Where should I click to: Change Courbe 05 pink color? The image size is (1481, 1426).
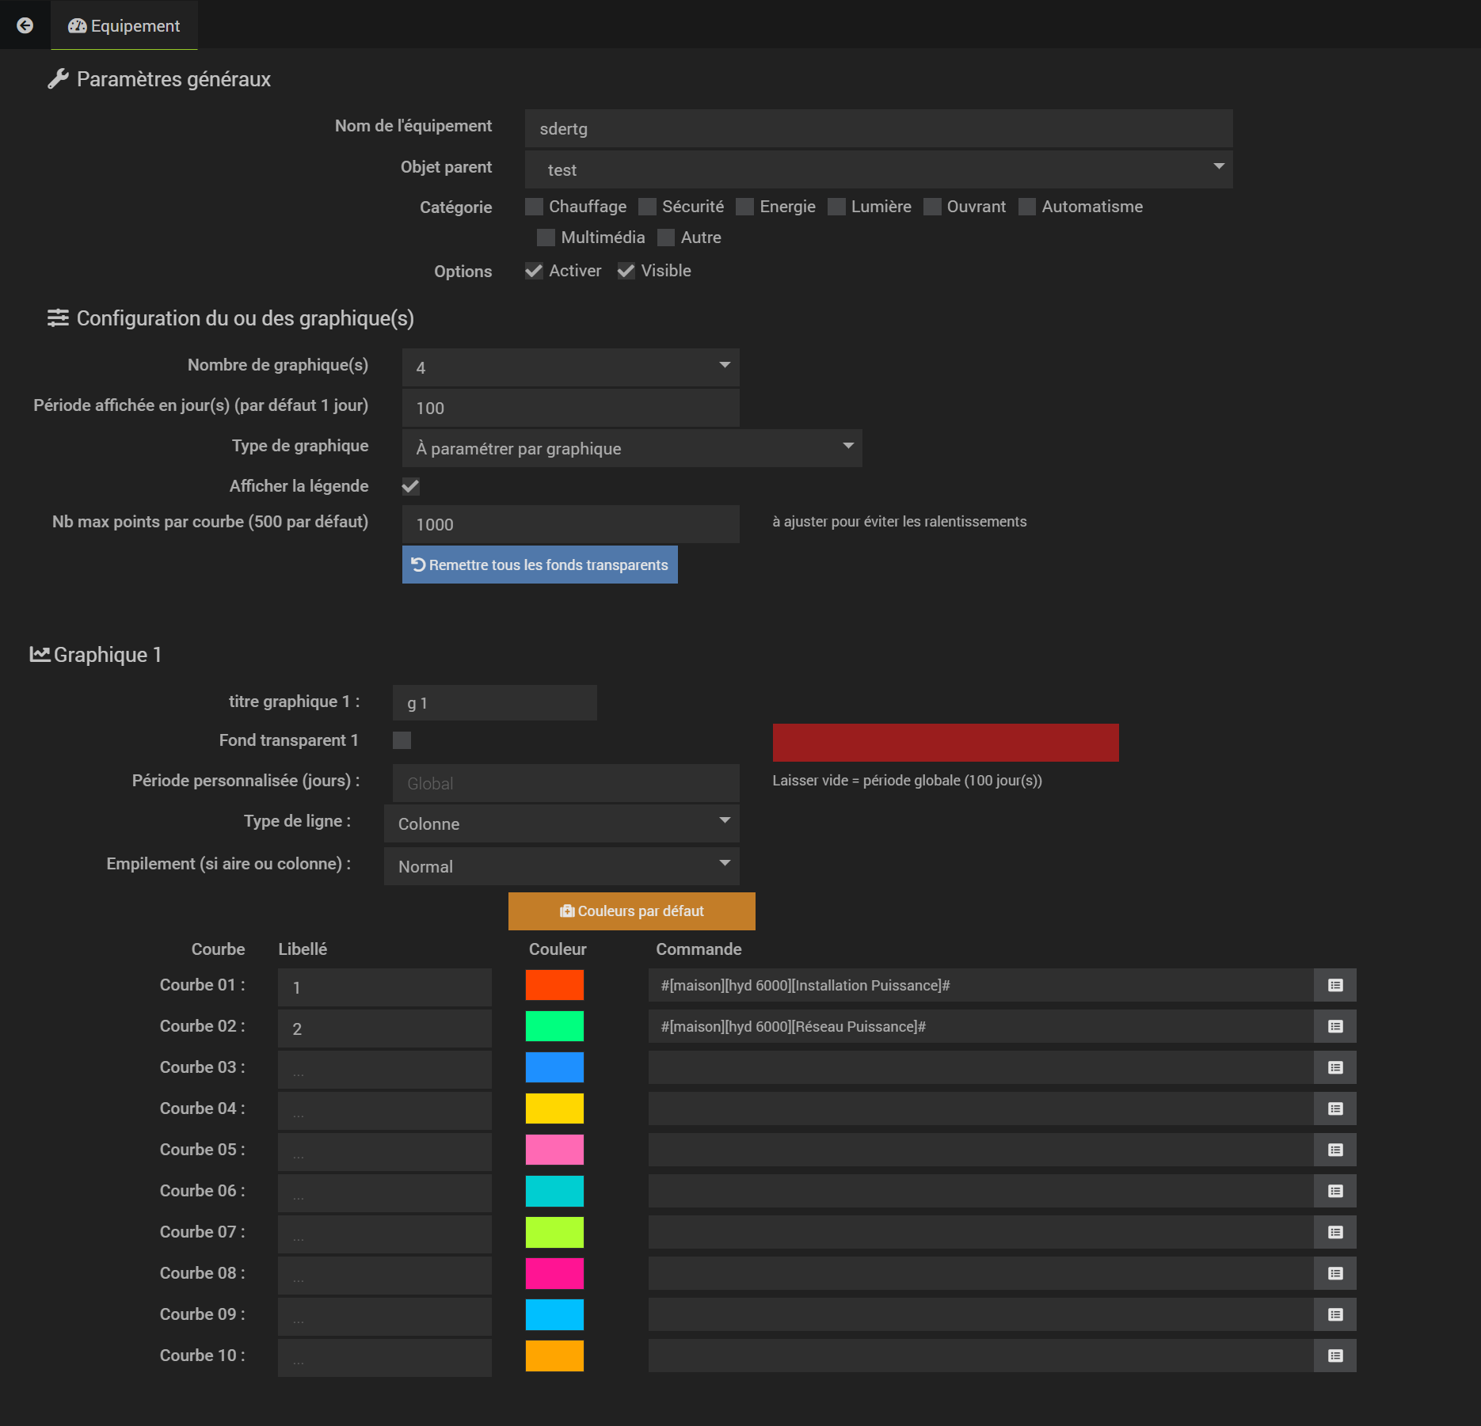tap(554, 1150)
